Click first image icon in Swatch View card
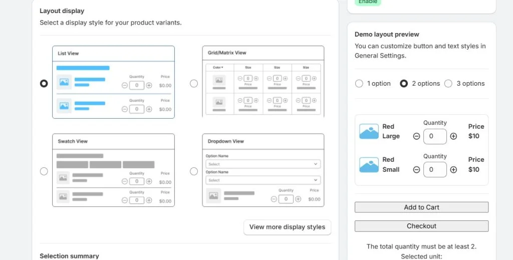513x260 pixels. tap(63, 178)
